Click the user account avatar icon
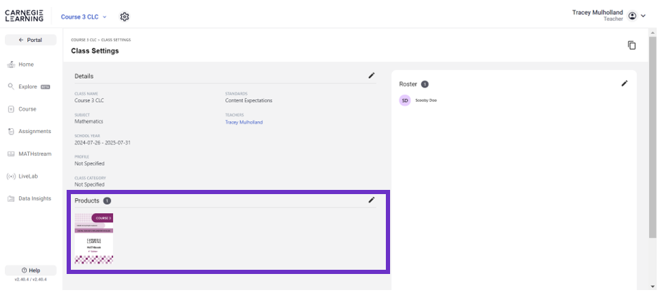The width and height of the screenshot is (663, 295). pyautogui.click(x=632, y=16)
